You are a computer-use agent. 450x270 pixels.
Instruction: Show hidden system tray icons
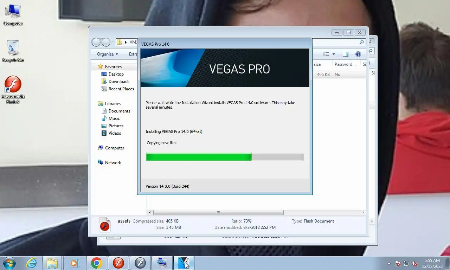(x=389, y=263)
